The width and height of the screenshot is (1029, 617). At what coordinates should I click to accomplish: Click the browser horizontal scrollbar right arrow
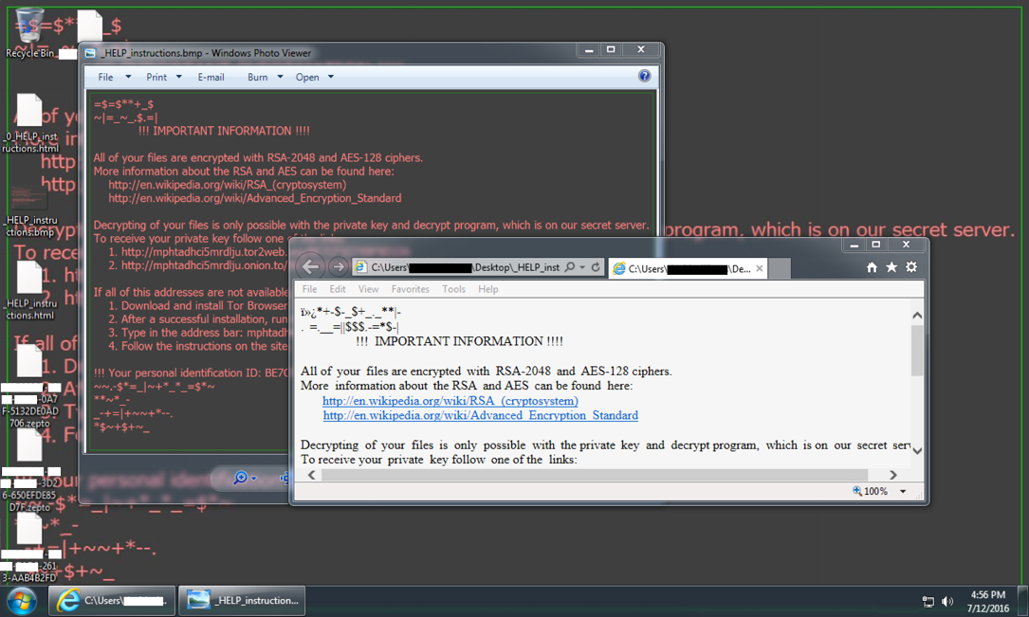[x=892, y=475]
